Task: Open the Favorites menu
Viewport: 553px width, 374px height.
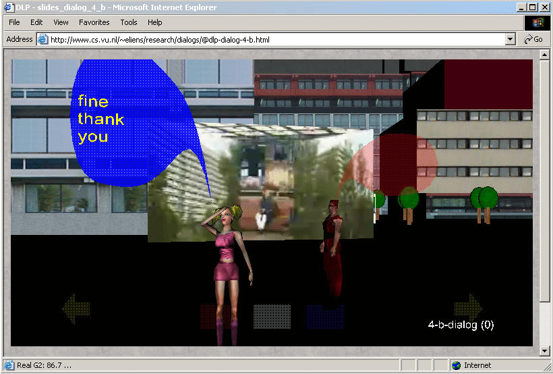Action: click(x=94, y=22)
